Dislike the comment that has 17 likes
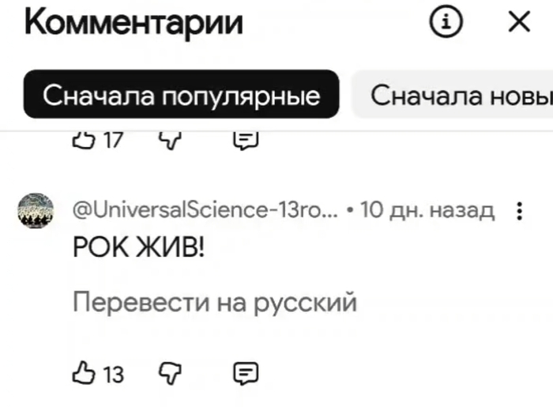Viewport: 553px width, 407px height. (x=171, y=140)
